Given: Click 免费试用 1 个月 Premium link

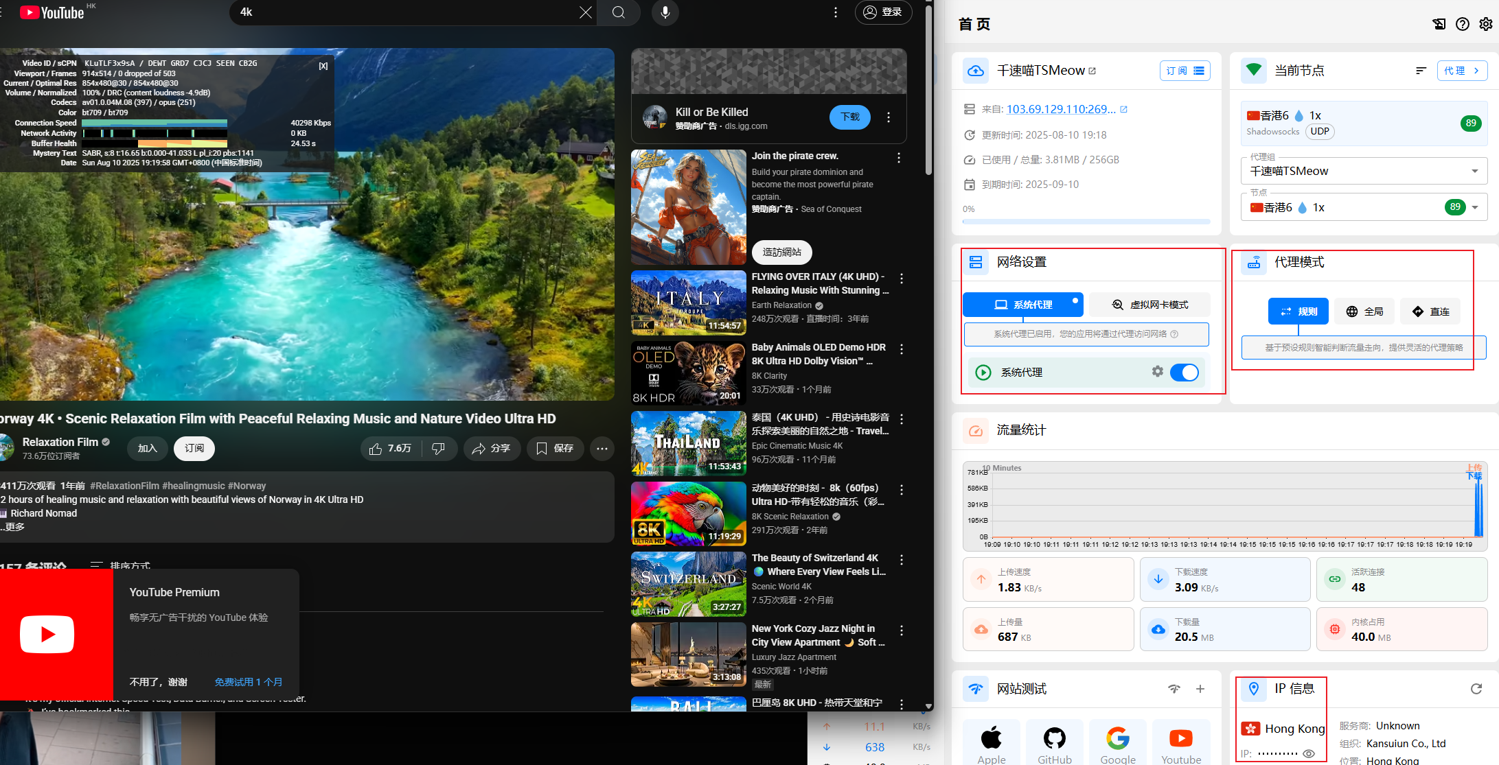Looking at the screenshot, I should pos(249,682).
